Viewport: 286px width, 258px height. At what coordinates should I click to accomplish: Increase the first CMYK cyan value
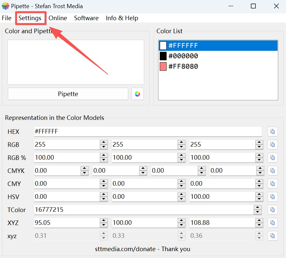[84, 168]
